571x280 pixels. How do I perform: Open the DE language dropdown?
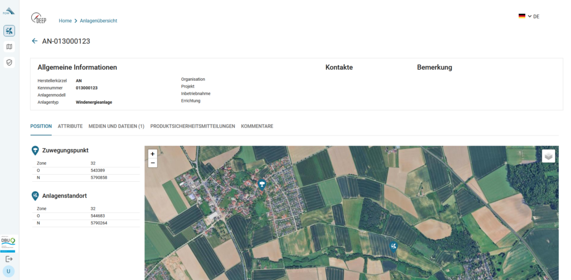click(x=529, y=17)
